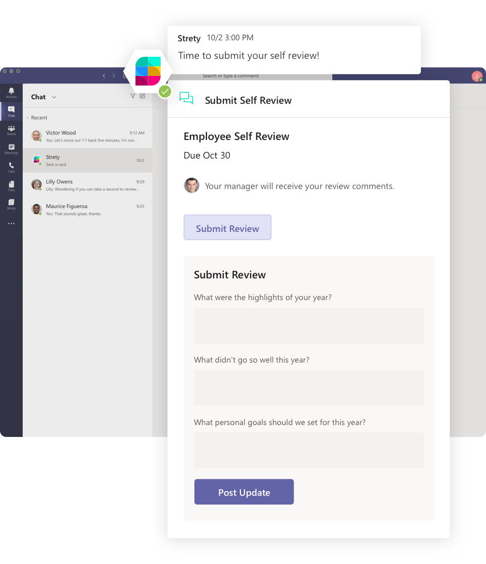The image size is (486, 564).
Task: Click inside the year highlights text field
Action: click(309, 325)
